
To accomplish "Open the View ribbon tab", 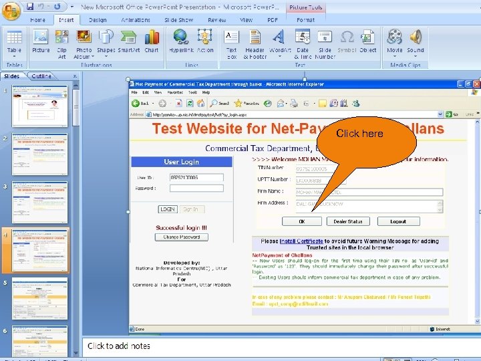I will coord(246,20).
